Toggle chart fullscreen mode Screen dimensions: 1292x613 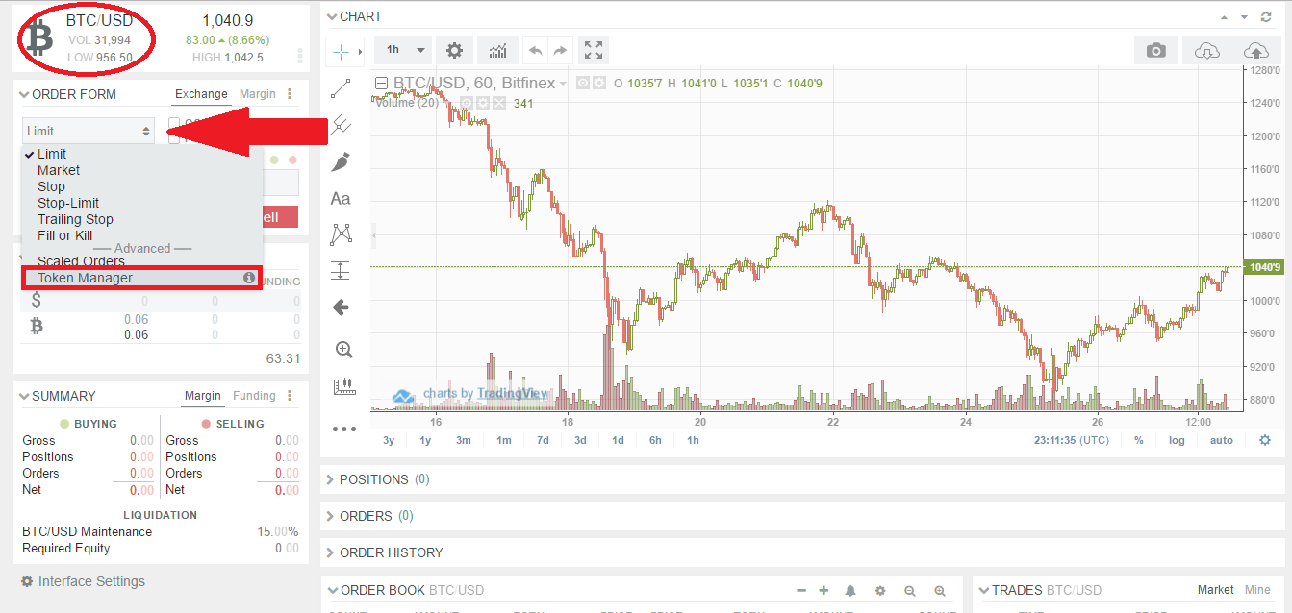pos(594,50)
